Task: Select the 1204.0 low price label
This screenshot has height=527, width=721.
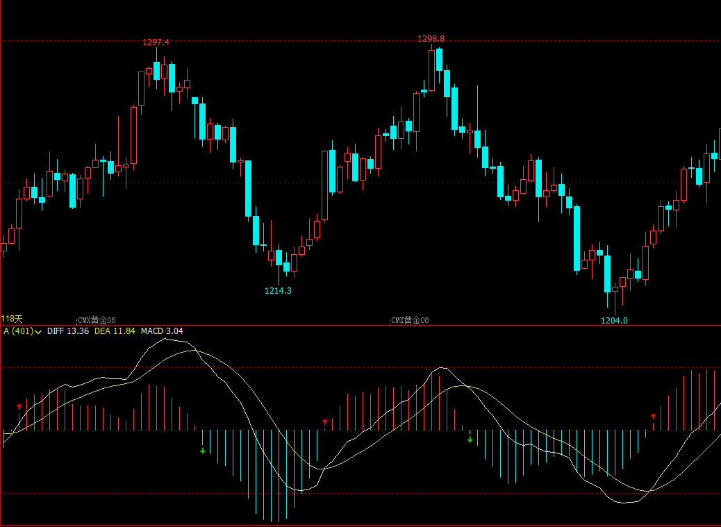Action: click(614, 321)
